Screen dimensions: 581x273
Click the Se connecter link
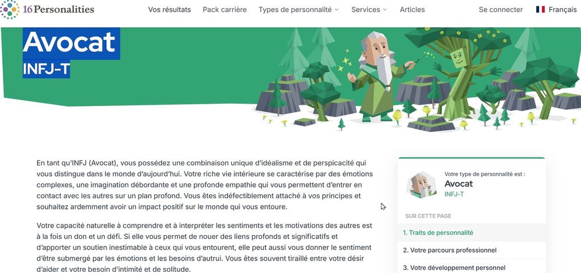[x=500, y=10]
